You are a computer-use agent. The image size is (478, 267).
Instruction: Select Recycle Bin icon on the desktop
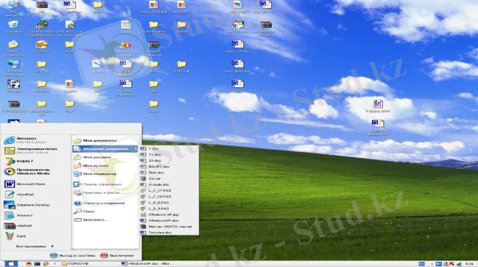coord(13,27)
